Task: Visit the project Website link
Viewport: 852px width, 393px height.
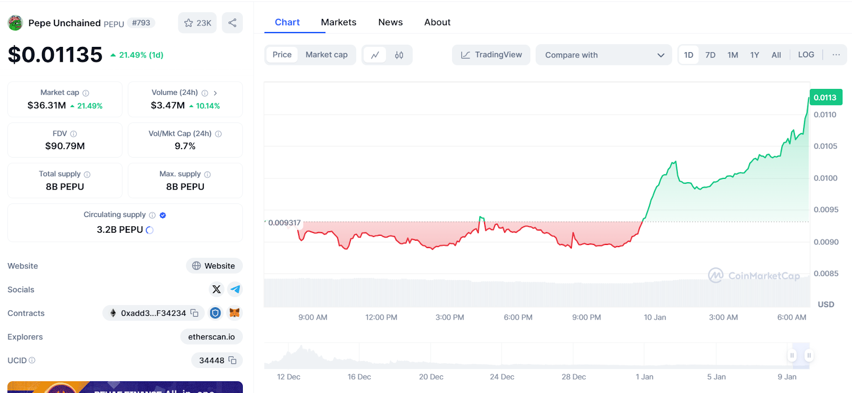Action: tap(214, 266)
